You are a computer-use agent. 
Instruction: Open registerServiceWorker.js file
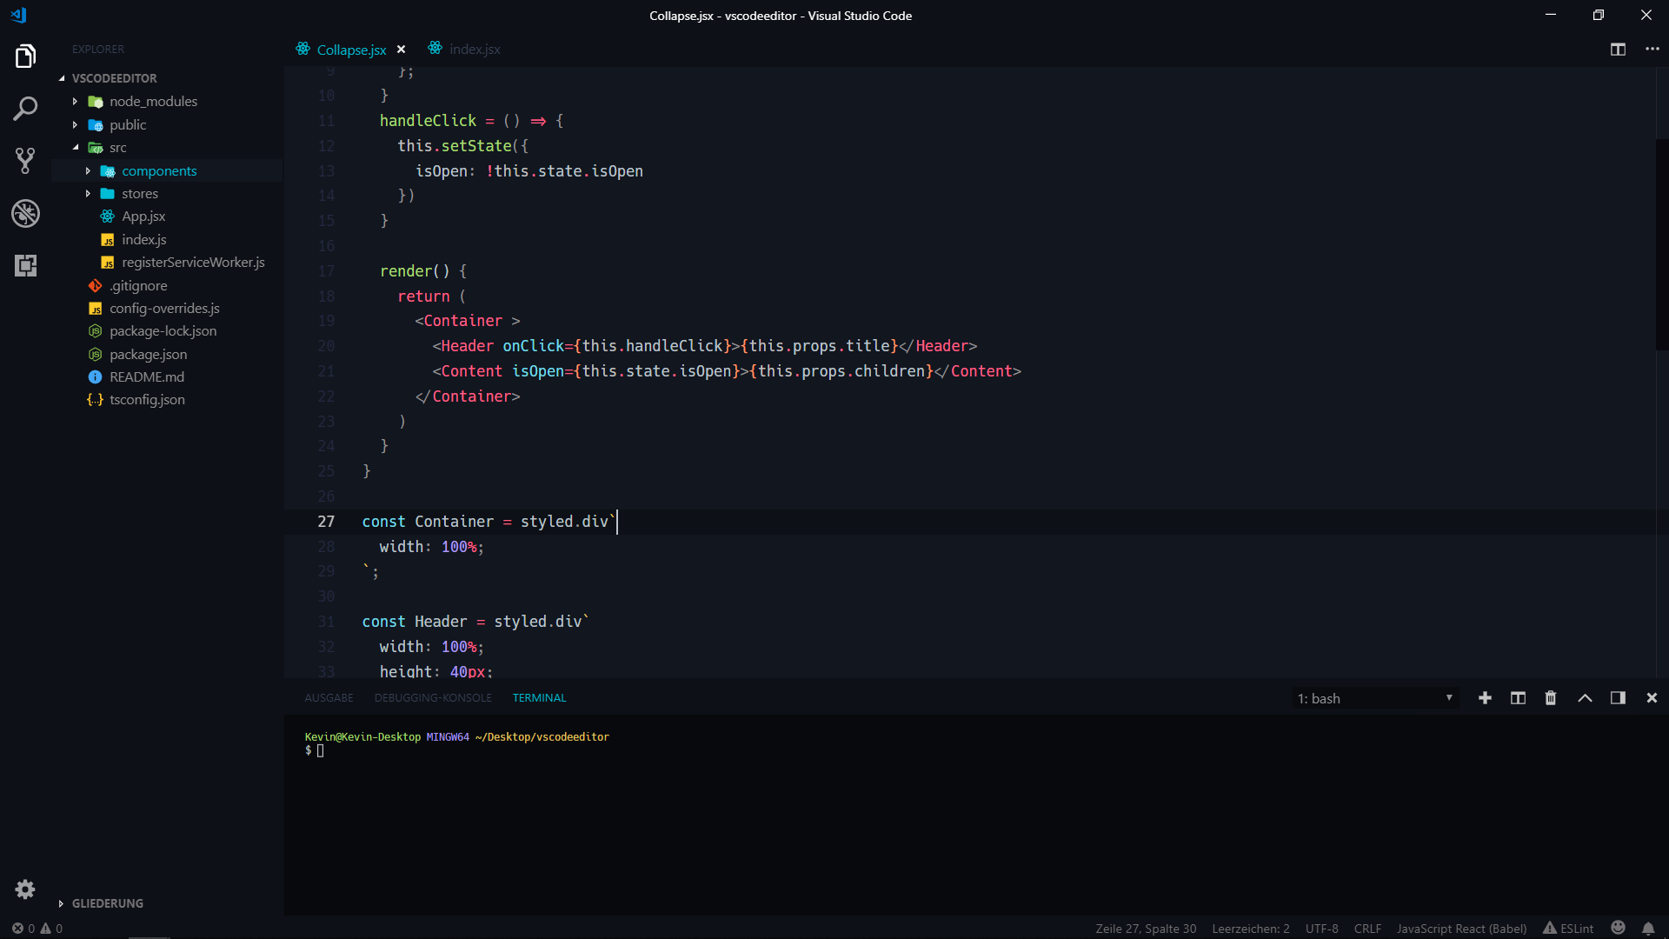[193, 263]
